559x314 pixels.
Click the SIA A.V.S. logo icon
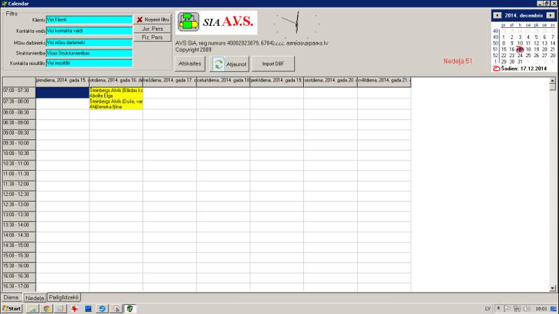pos(188,23)
